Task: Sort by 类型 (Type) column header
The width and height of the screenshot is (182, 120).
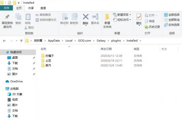Action: pos(136,49)
